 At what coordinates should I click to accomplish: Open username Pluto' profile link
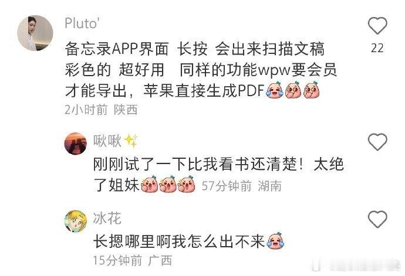[x=82, y=23]
